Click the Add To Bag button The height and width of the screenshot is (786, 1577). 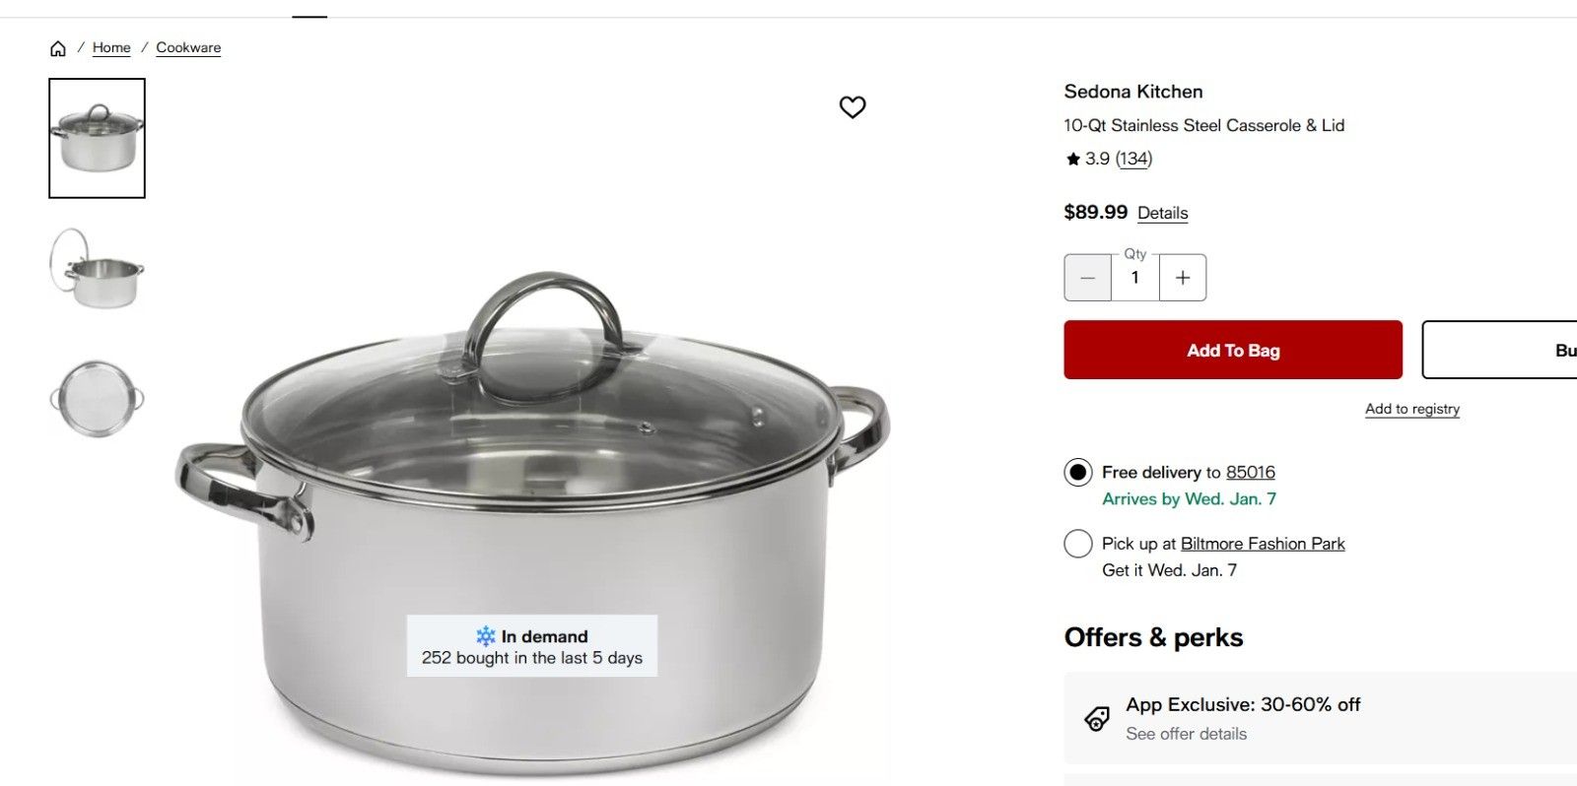[x=1232, y=350]
